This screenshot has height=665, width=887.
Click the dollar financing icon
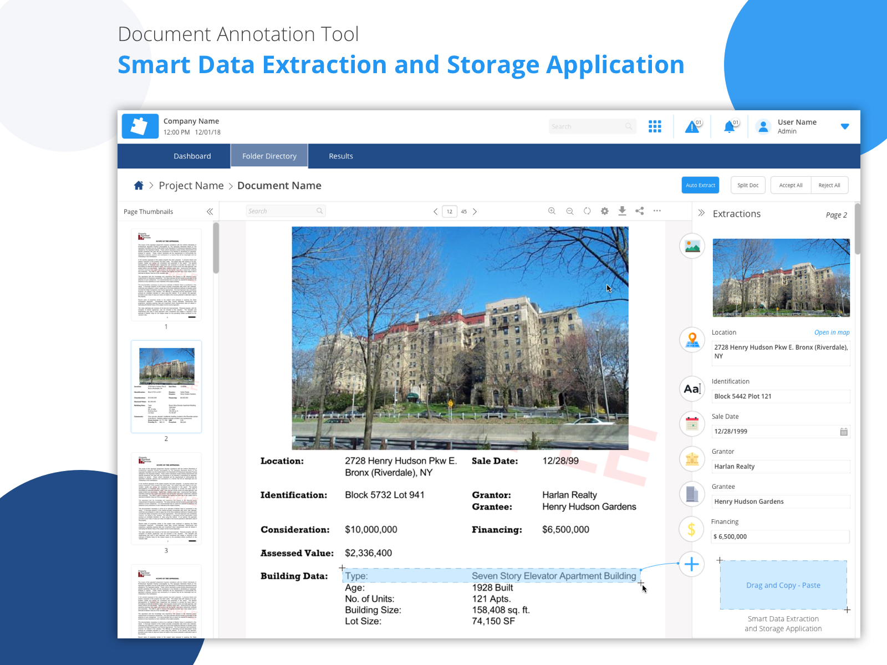point(692,529)
